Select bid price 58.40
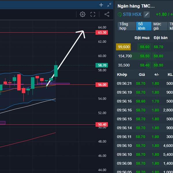Screen dimensions: 173x173 [145, 65]
